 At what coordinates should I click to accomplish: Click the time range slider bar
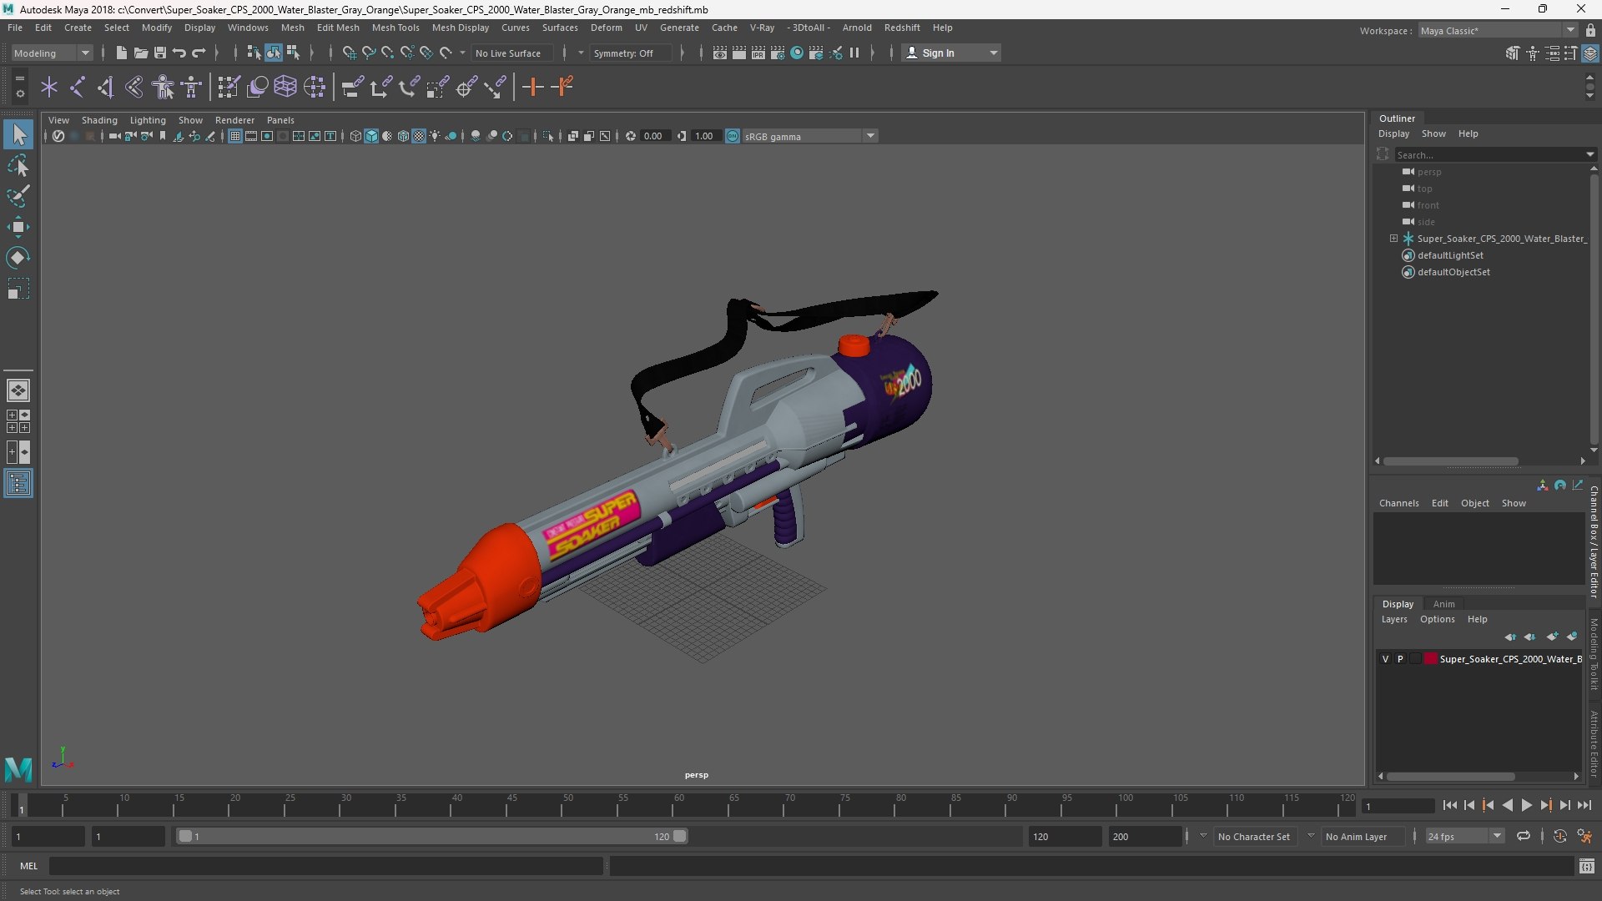pyautogui.click(x=431, y=836)
